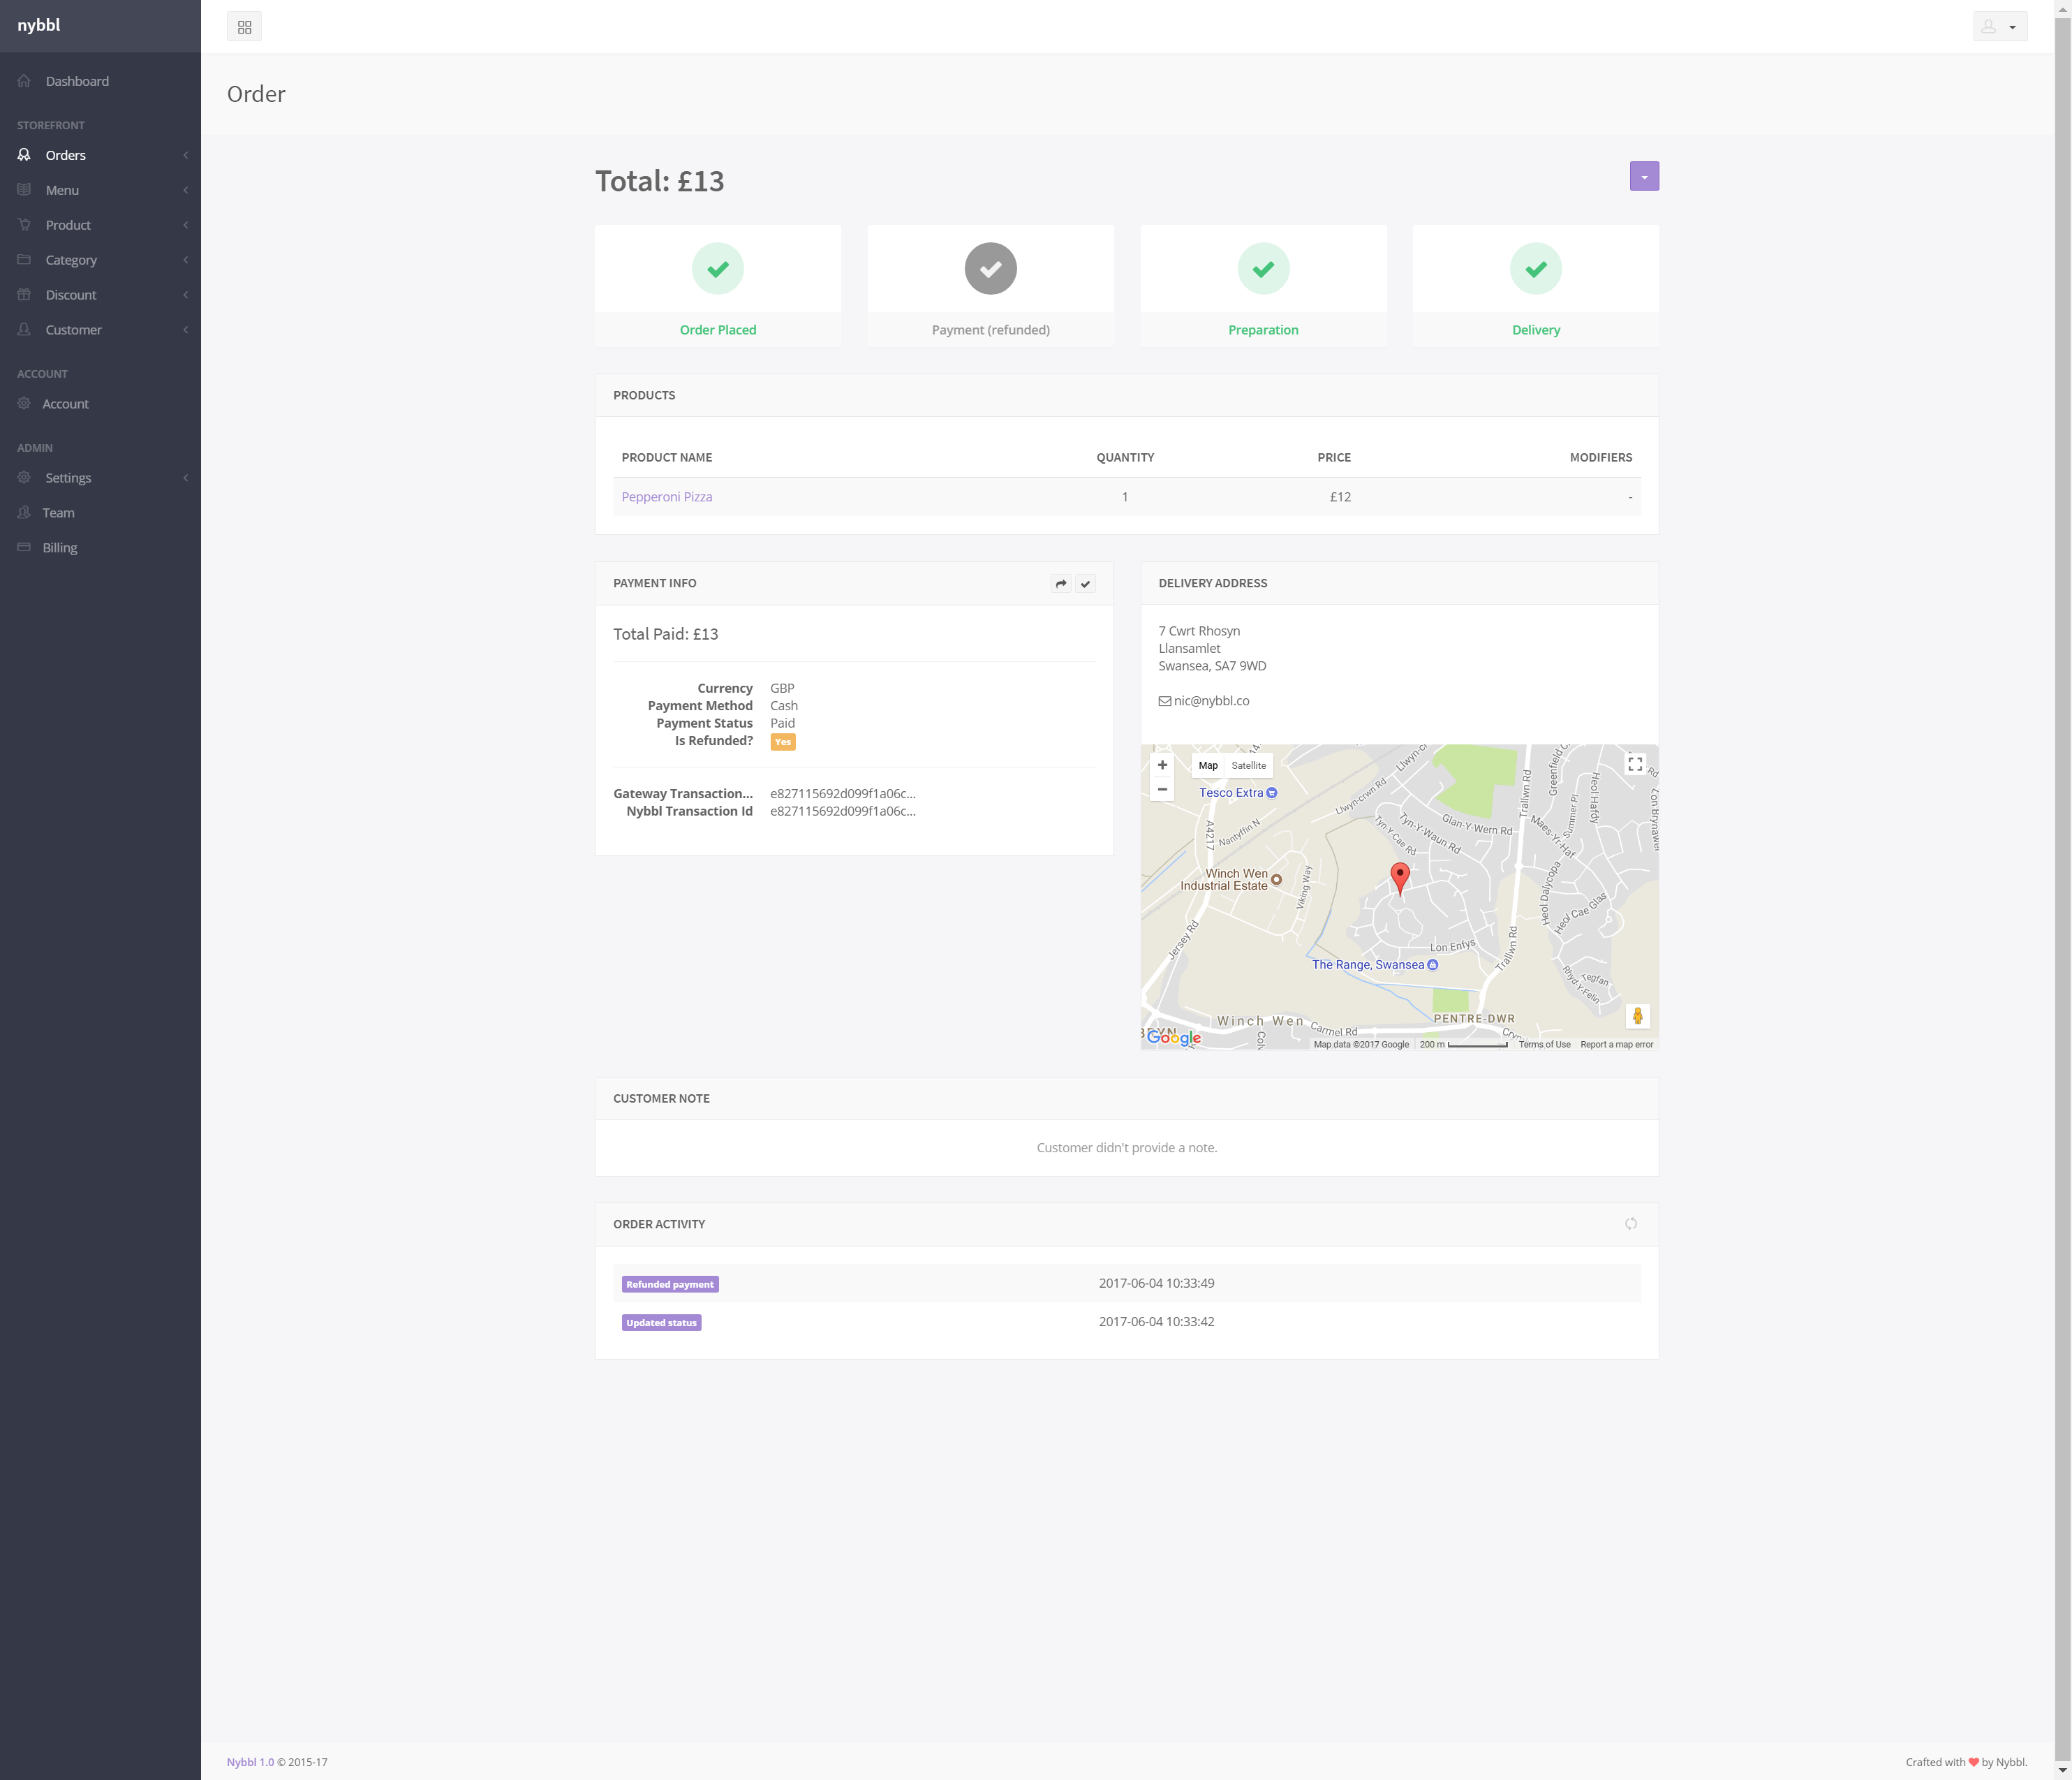Click the mark-paid check icon in Payment Info
The height and width of the screenshot is (1780, 2072).
pos(1085,584)
